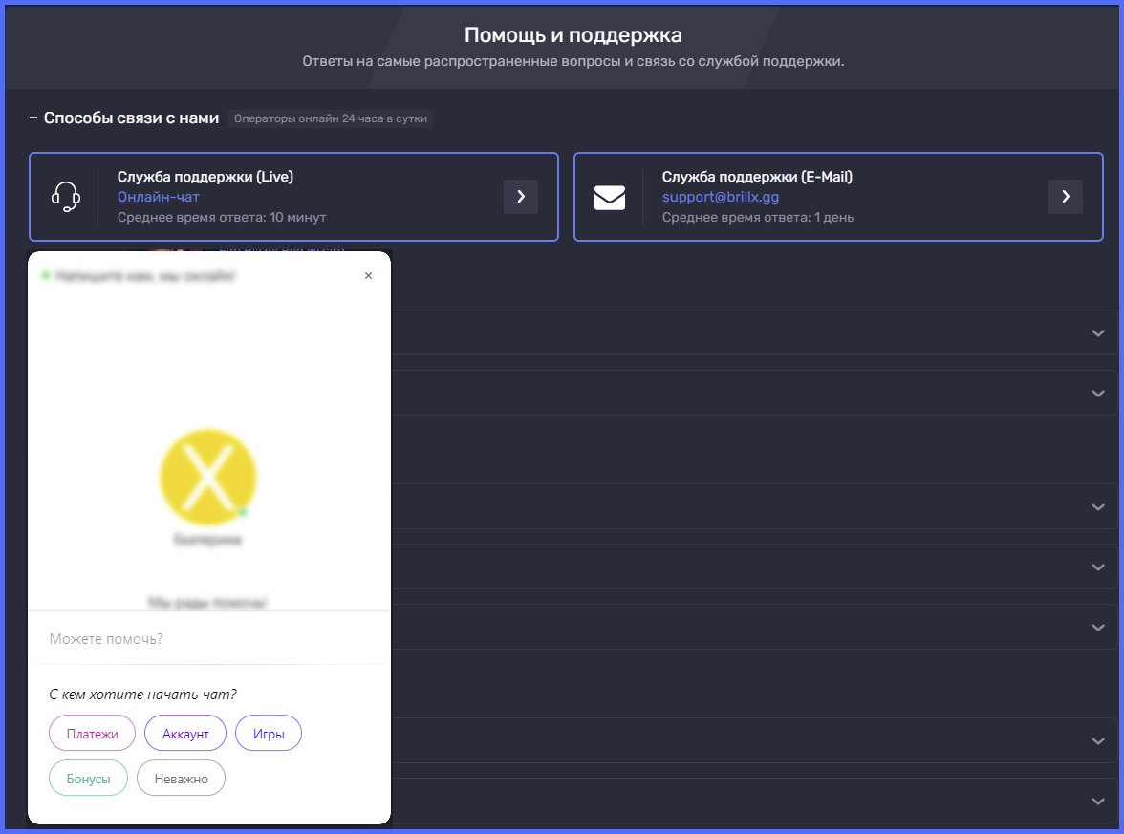Close the live chat widget
This screenshot has height=834, width=1124.
coord(368,275)
